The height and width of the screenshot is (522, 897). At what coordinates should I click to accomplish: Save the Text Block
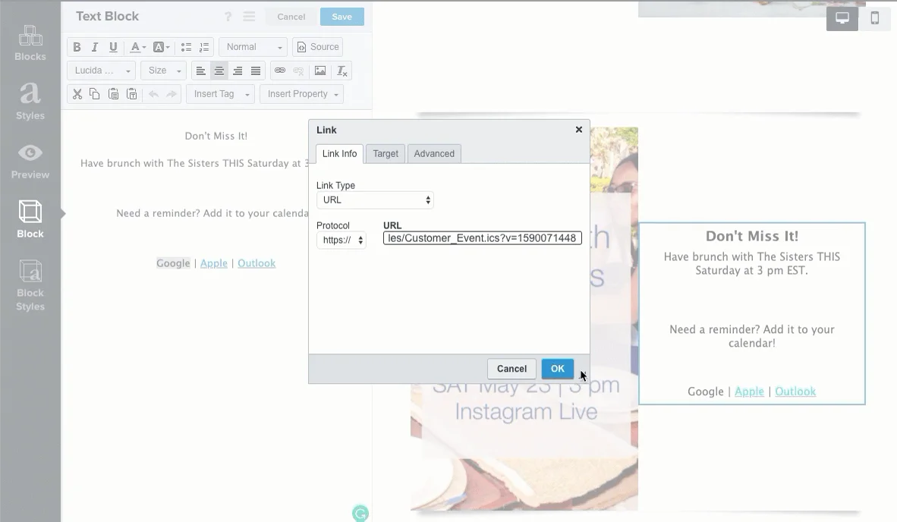(x=342, y=17)
